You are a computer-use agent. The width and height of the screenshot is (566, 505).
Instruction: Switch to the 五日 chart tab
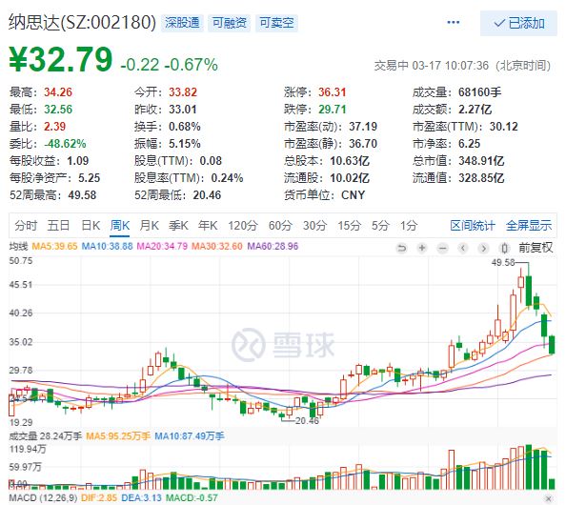tap(58, 226)
